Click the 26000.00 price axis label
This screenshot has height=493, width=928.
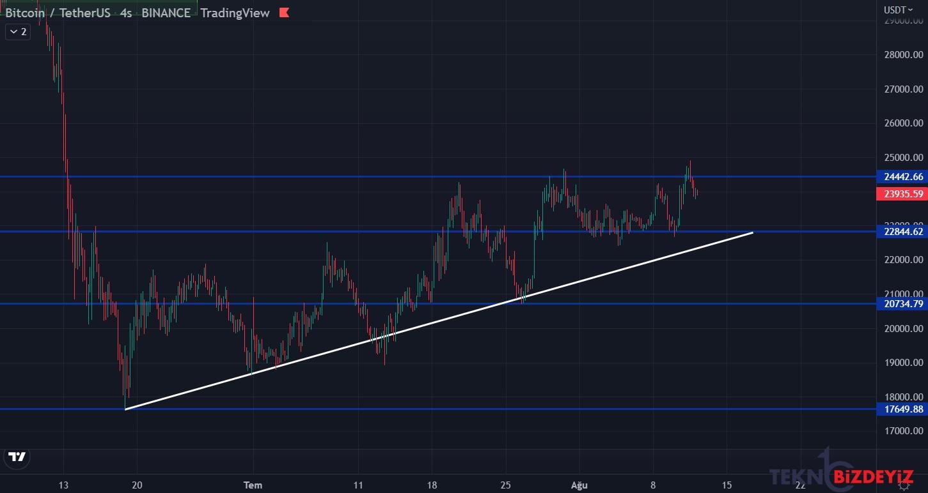(x=904, y=123)
